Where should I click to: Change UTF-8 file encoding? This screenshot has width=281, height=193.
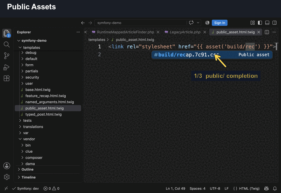coord(215,189)
